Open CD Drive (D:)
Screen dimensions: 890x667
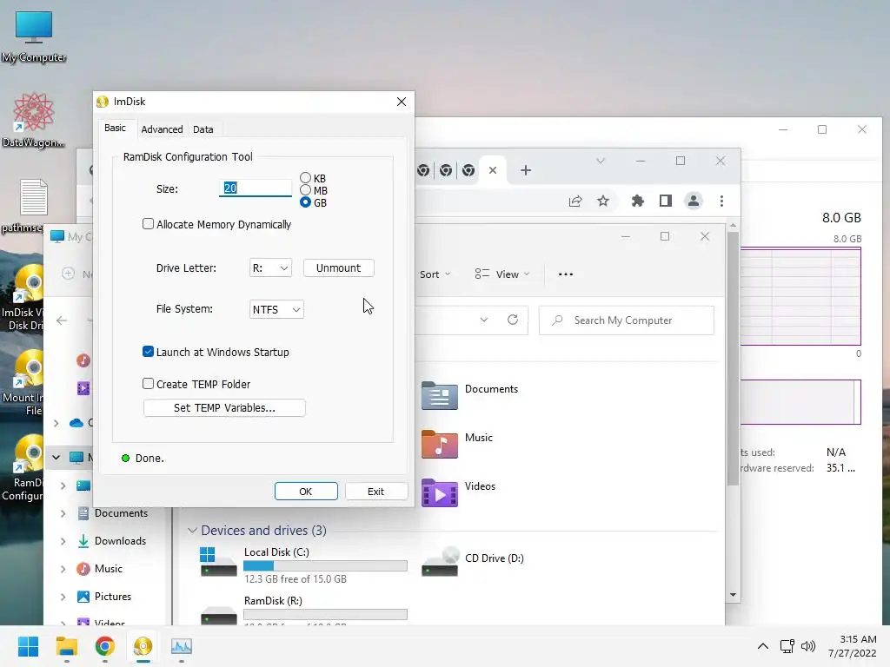pyautogui.click(x=473, y=560)
